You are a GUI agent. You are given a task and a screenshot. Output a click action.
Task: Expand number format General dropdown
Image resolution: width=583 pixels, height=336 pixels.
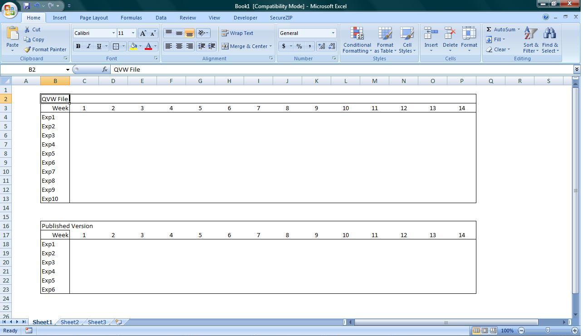click(x=333, y=33)
